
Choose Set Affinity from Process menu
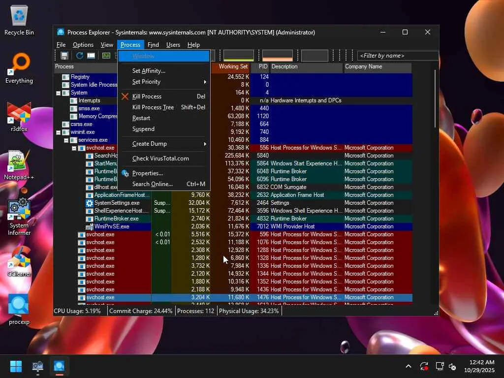pos(164,71)
